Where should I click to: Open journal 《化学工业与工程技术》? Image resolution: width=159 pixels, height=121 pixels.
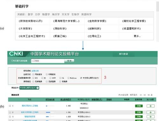tap(32, 36)
